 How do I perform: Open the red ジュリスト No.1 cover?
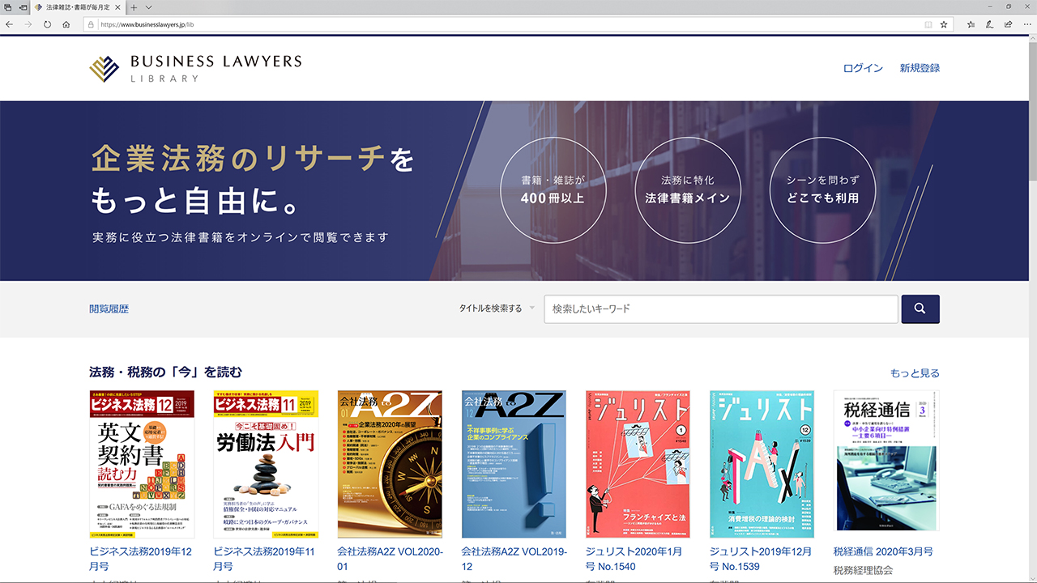pos(638,464)
